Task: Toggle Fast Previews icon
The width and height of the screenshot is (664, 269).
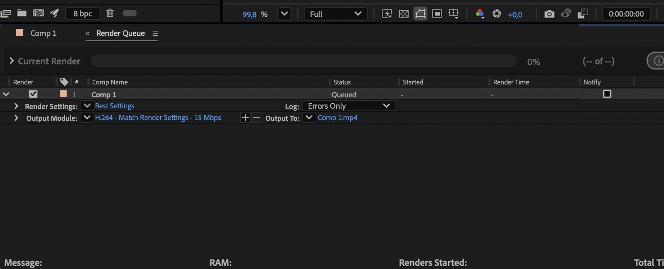Action: click(x=387, y=14)
